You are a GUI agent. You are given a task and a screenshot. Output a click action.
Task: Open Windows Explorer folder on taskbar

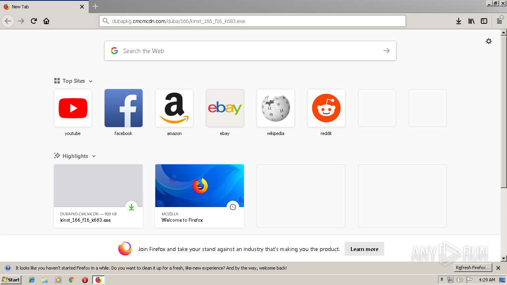pyautogui.click(x=45, y=280)
